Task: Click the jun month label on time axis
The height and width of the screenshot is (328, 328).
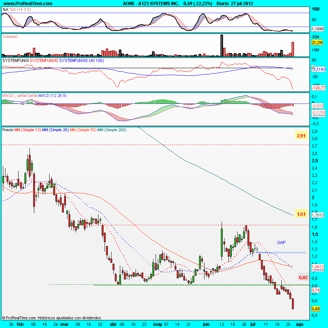Action: [x=206, y=324]
